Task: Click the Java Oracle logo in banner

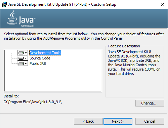Action: pos(21,19)
